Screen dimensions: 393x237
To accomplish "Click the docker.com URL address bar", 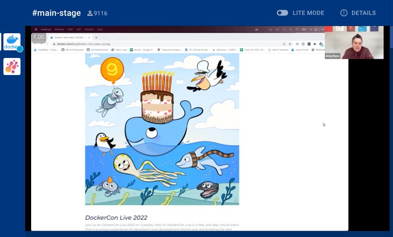I will click(166, 44).
